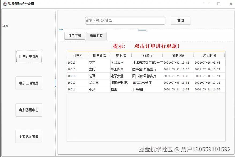Click the logo placeholder label
Viewport: 235px width, 157px height.
pos(5,26)
